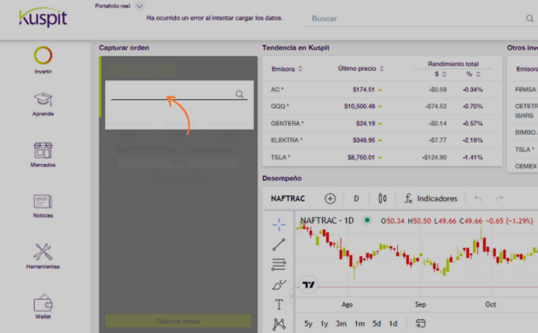Set chart range to 1y

(x=325, y=324)
